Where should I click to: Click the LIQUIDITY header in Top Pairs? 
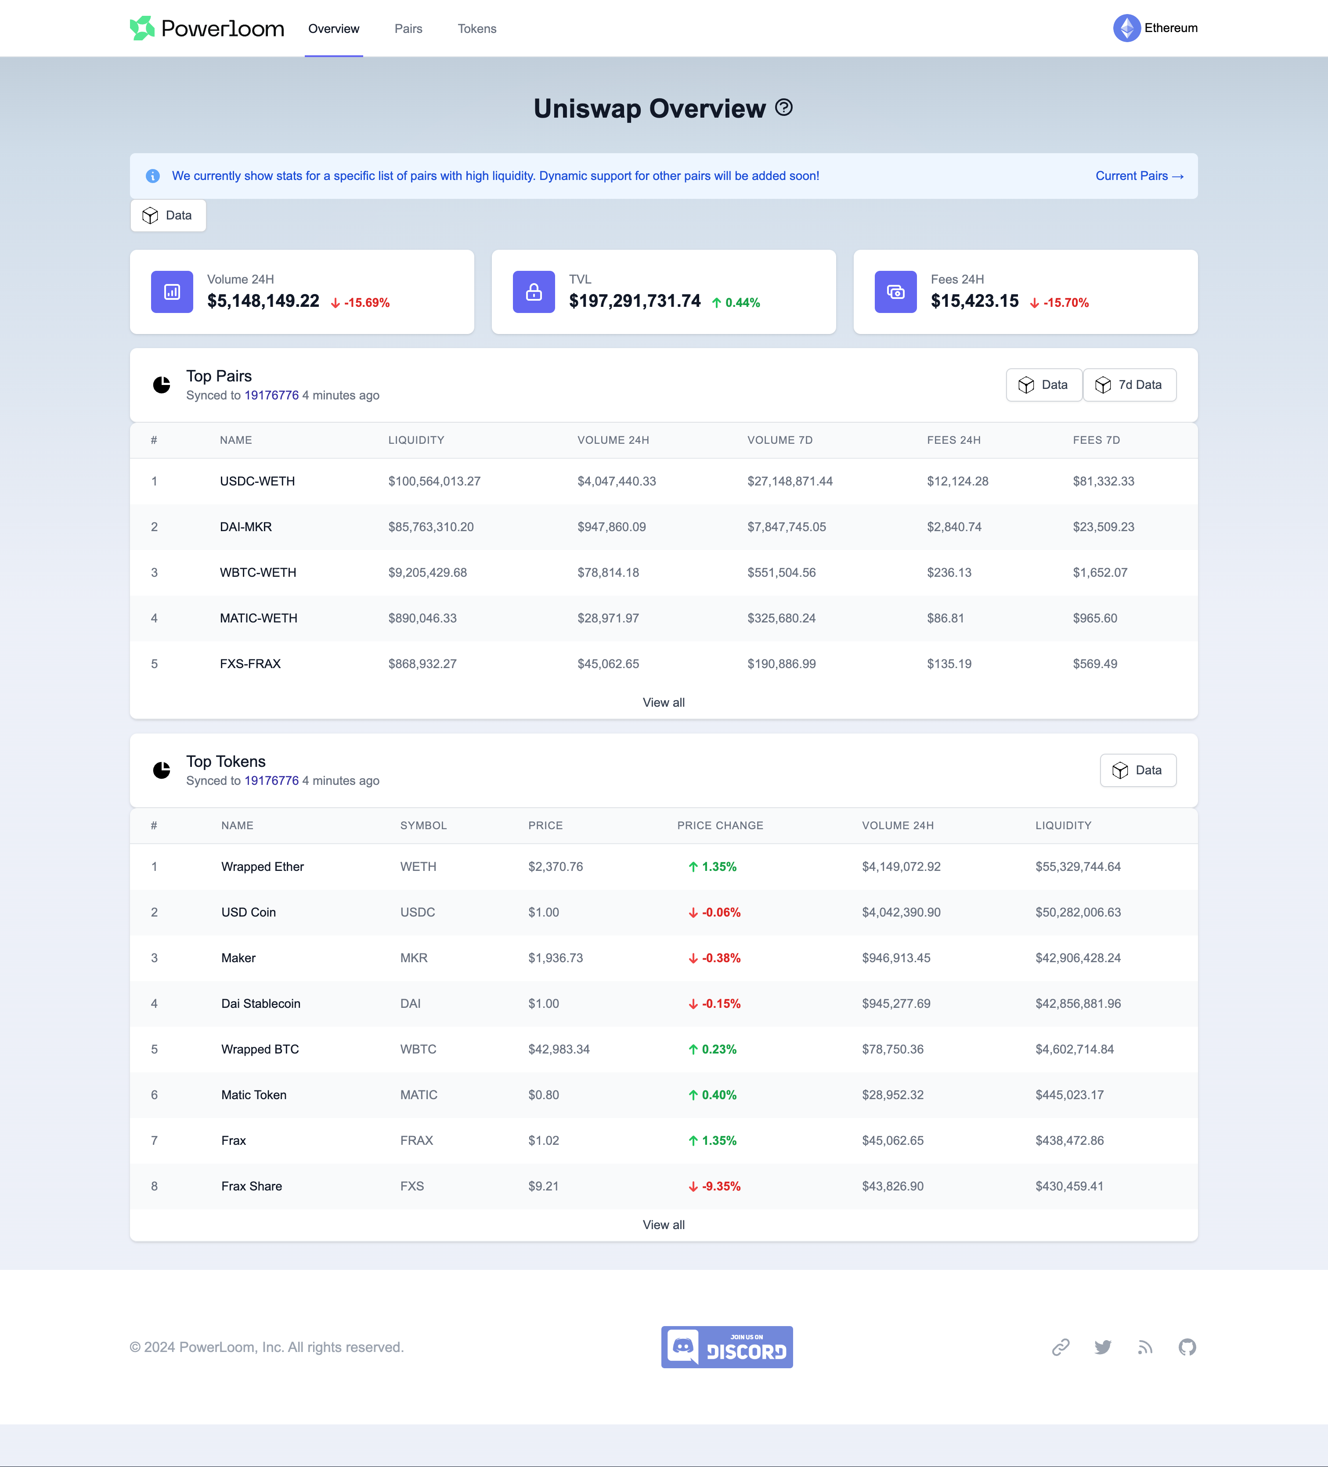click(416, 440)
